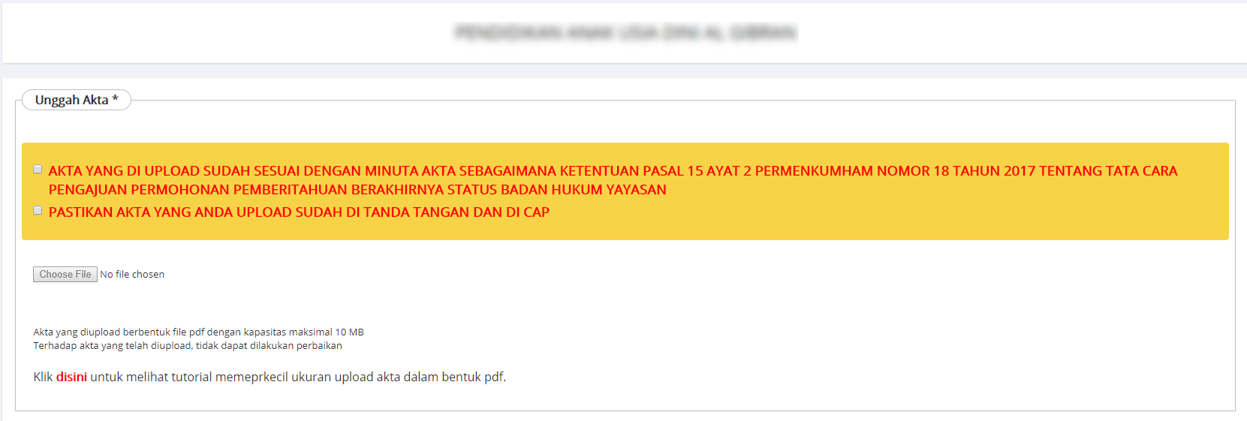Tick the minuta akta compliance checkbox
1247x421 pixels.
point(38,170)
